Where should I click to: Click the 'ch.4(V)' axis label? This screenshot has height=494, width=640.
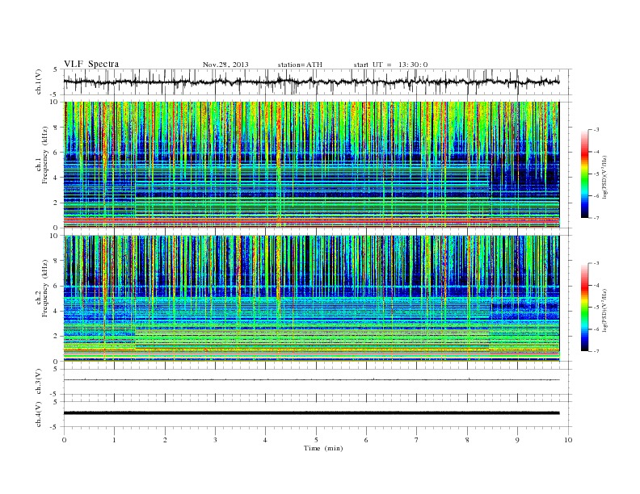(x=39, y=414)
